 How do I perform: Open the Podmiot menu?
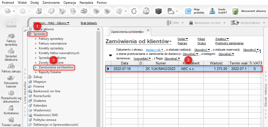(x=8, y=3)
